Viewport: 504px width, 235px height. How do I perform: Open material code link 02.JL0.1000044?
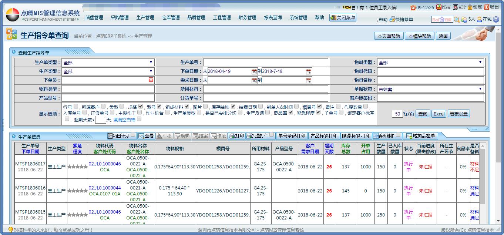(105, 188)
